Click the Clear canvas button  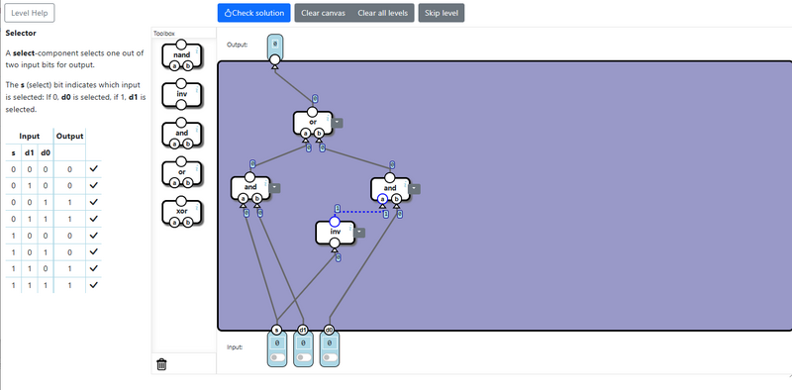click(x=324, y=13)
